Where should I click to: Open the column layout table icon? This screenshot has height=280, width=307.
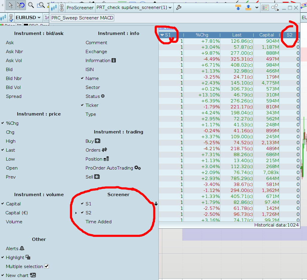(265, 8)
